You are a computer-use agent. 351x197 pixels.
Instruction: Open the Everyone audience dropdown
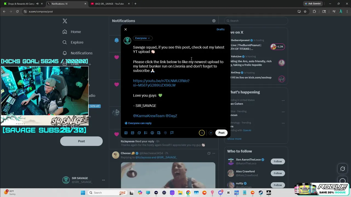[143, 38]
